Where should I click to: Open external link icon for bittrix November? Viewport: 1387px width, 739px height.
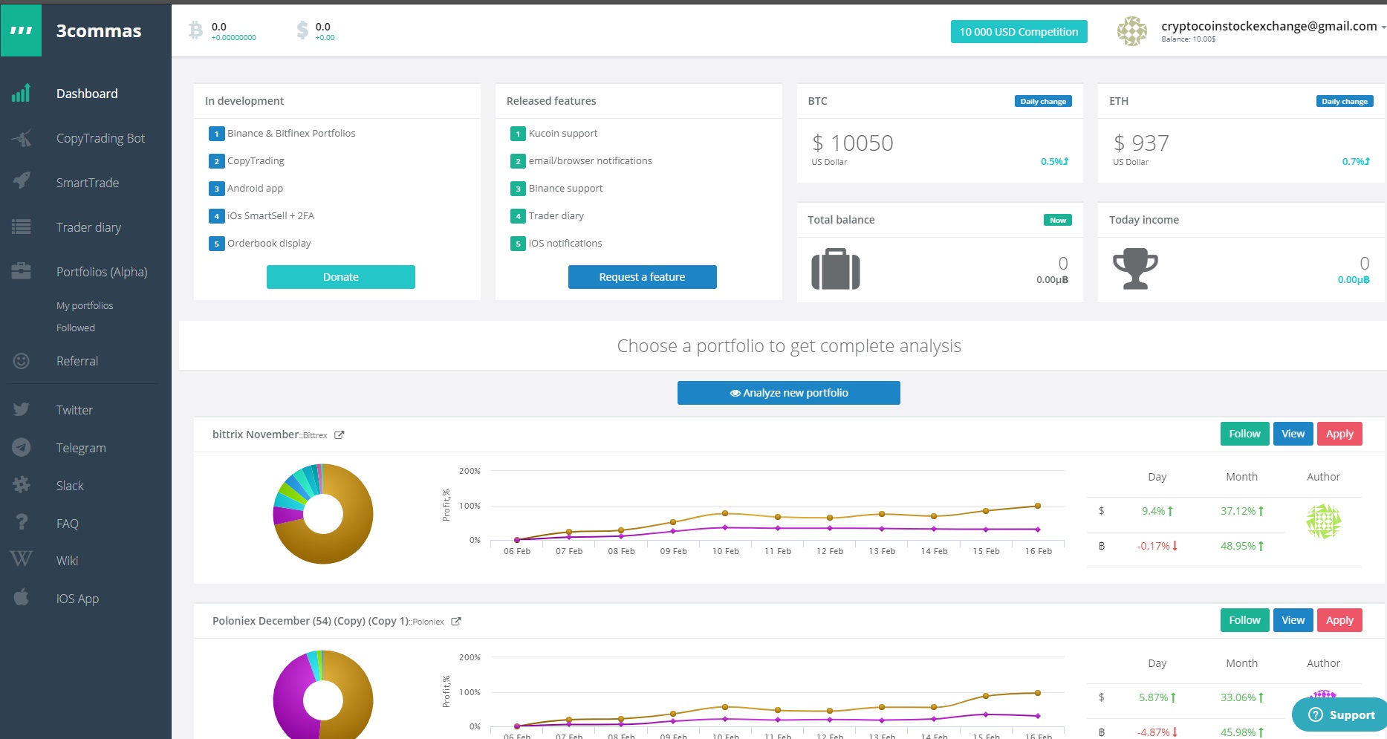click(340, 435)
